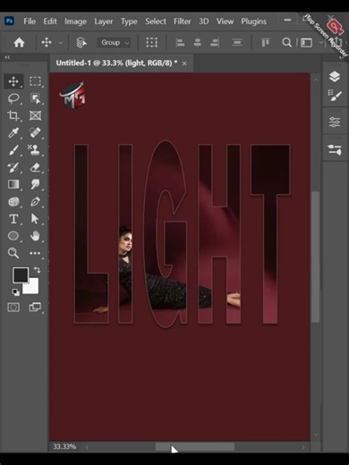Screen dimensions: 349x465
Task: Select the Blur tool
Action: (x=13, y=202)
